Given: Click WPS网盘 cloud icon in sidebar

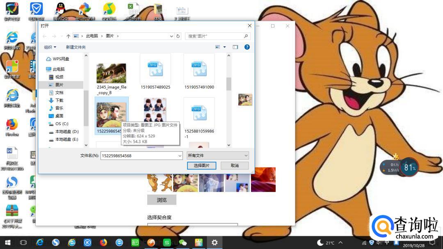Looking at the screenshot, I should pos(48,59).
